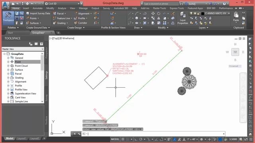Expand the Alignment tree node

(8, 81)
